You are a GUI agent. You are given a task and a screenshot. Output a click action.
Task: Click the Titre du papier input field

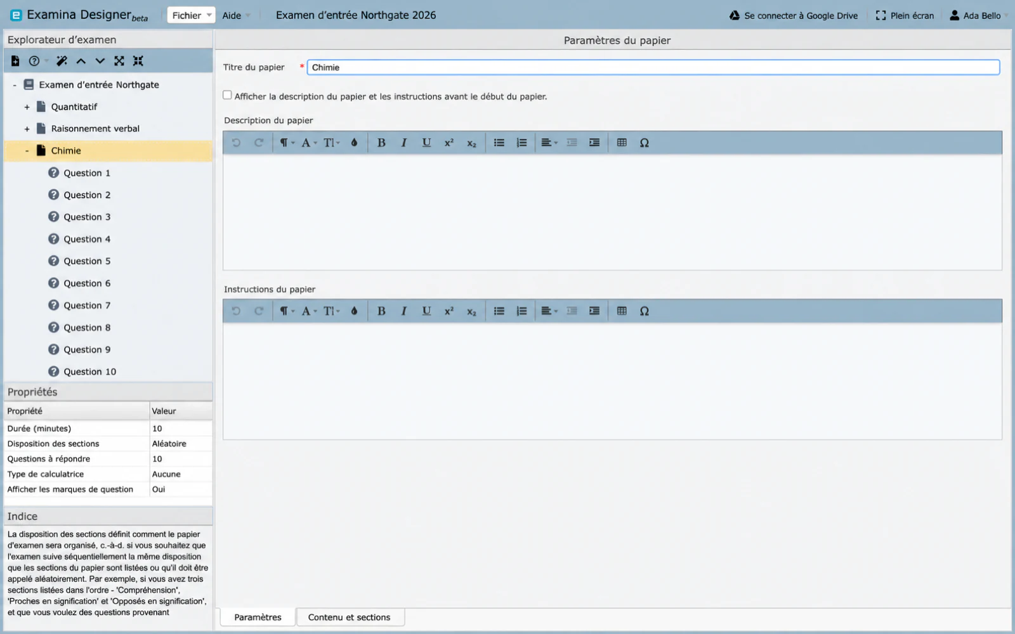pos(653,67)
